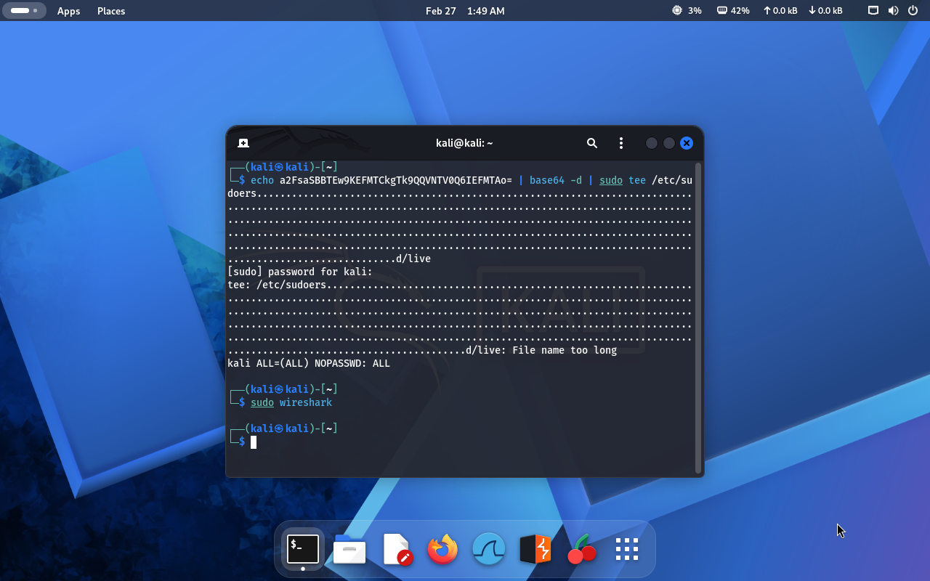This screenshot has width=930, height=581.
Task: Click the terminal search magnifier icon
Action: (592, 143)
